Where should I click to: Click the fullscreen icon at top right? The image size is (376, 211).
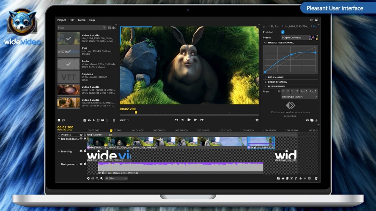pos(316,20)
